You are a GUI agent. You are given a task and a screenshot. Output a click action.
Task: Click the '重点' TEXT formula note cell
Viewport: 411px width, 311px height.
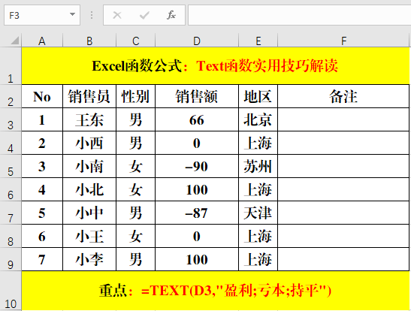click(215, 291)
